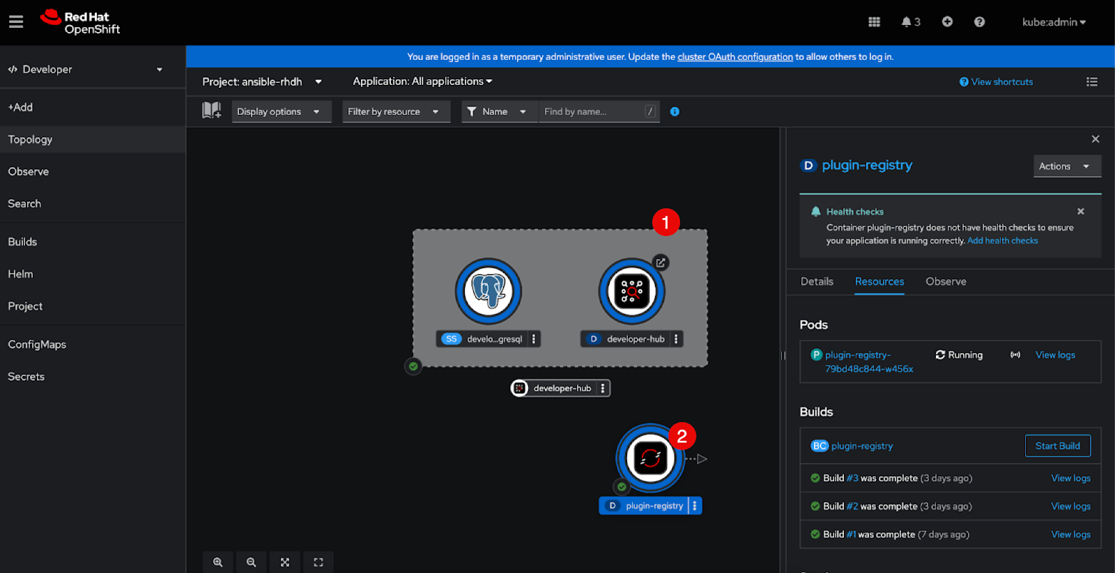Open the notifications bell

pos(911,22)
